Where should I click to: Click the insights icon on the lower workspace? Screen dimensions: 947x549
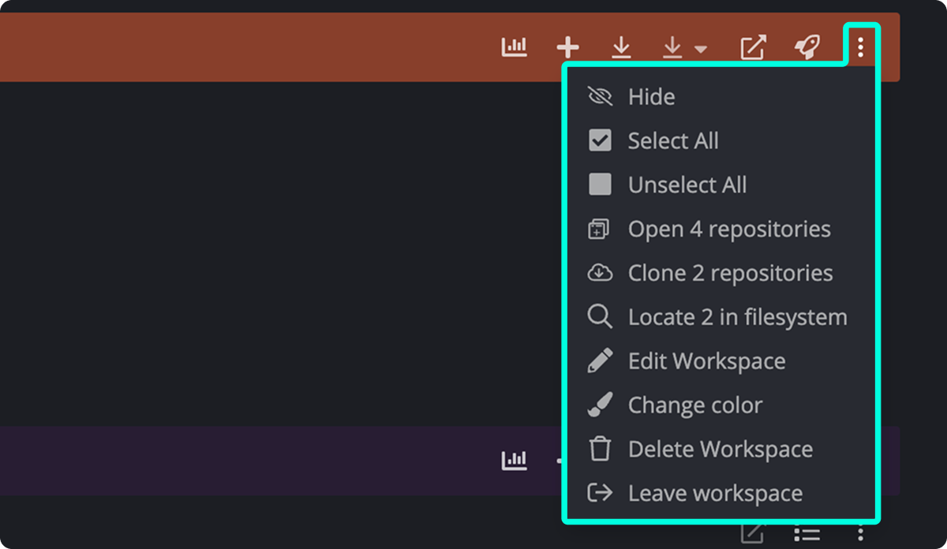click(x=515, y=460)
